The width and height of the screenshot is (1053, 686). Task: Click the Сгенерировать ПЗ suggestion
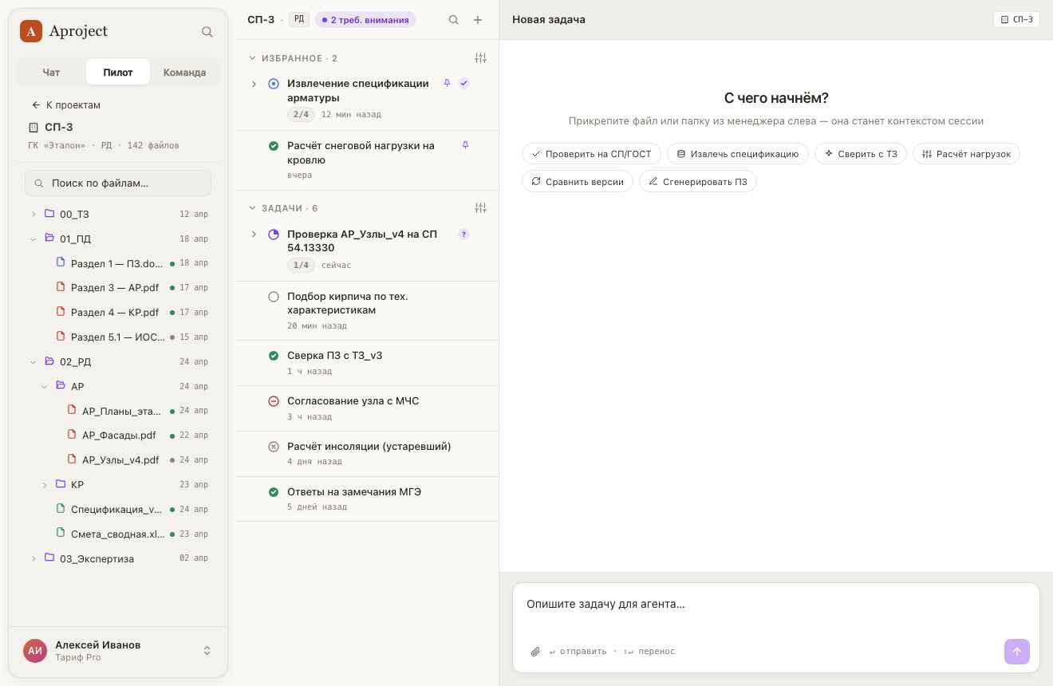pos(698,182)
